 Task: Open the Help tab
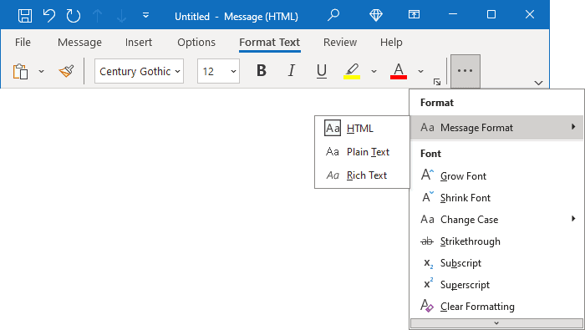[x=391, y=42]
